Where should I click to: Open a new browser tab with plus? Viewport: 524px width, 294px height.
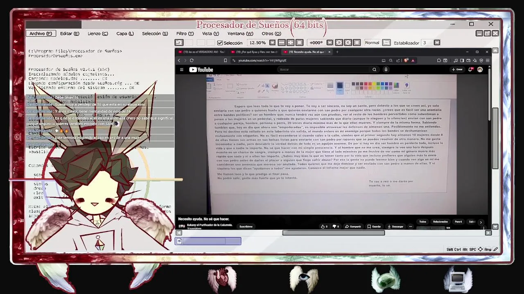click(x=337, y=52)
